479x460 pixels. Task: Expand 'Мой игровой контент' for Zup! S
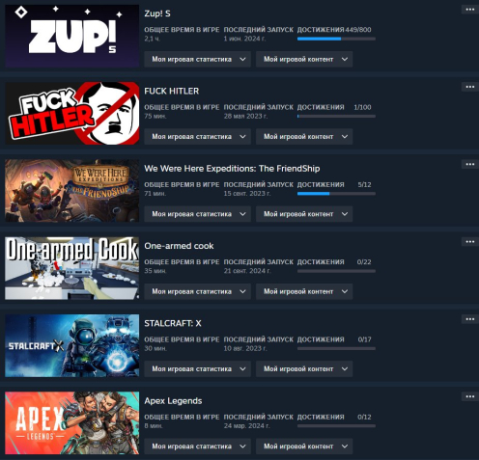(x=304, y=59)
